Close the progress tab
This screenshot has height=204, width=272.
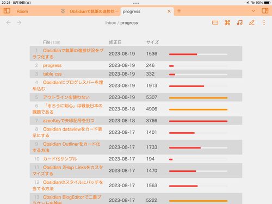[169, 11]
